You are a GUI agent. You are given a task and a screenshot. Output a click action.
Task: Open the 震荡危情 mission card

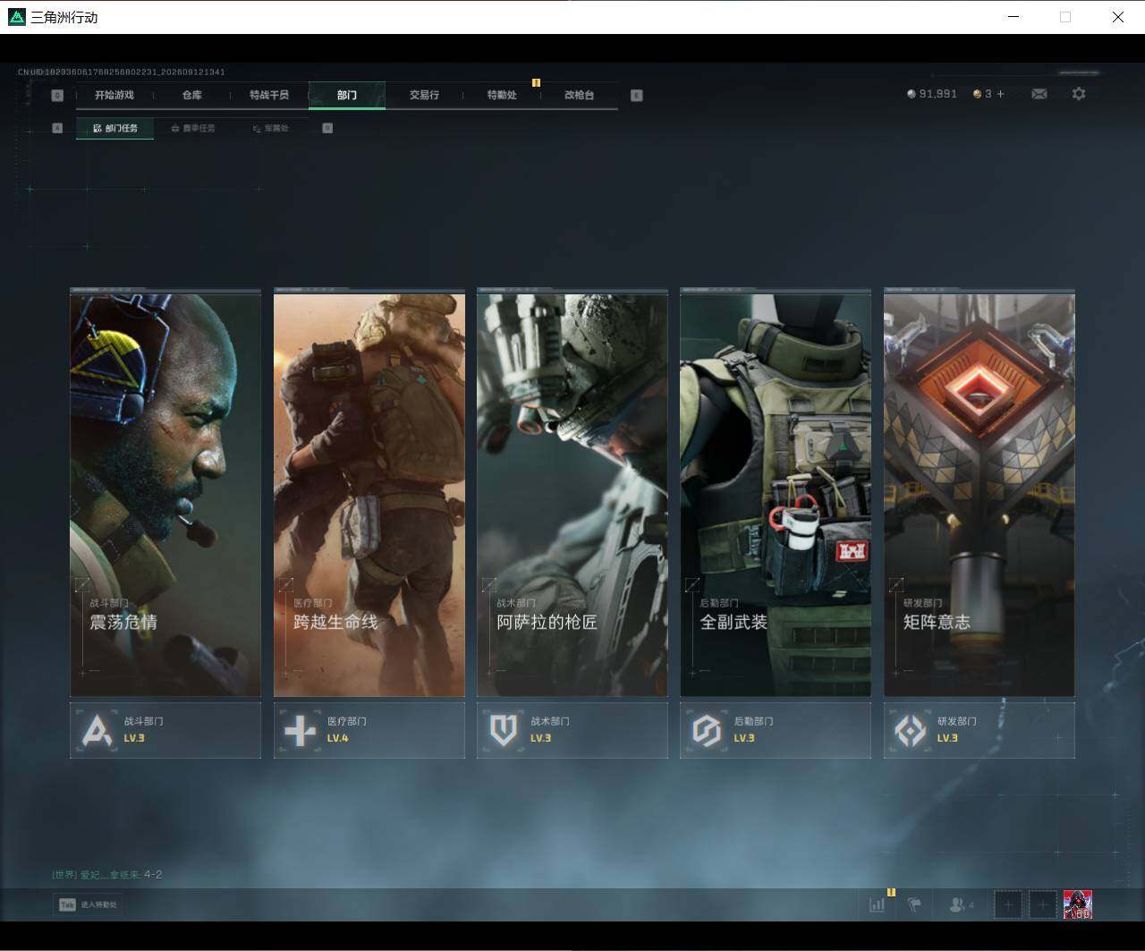point(165,492)
